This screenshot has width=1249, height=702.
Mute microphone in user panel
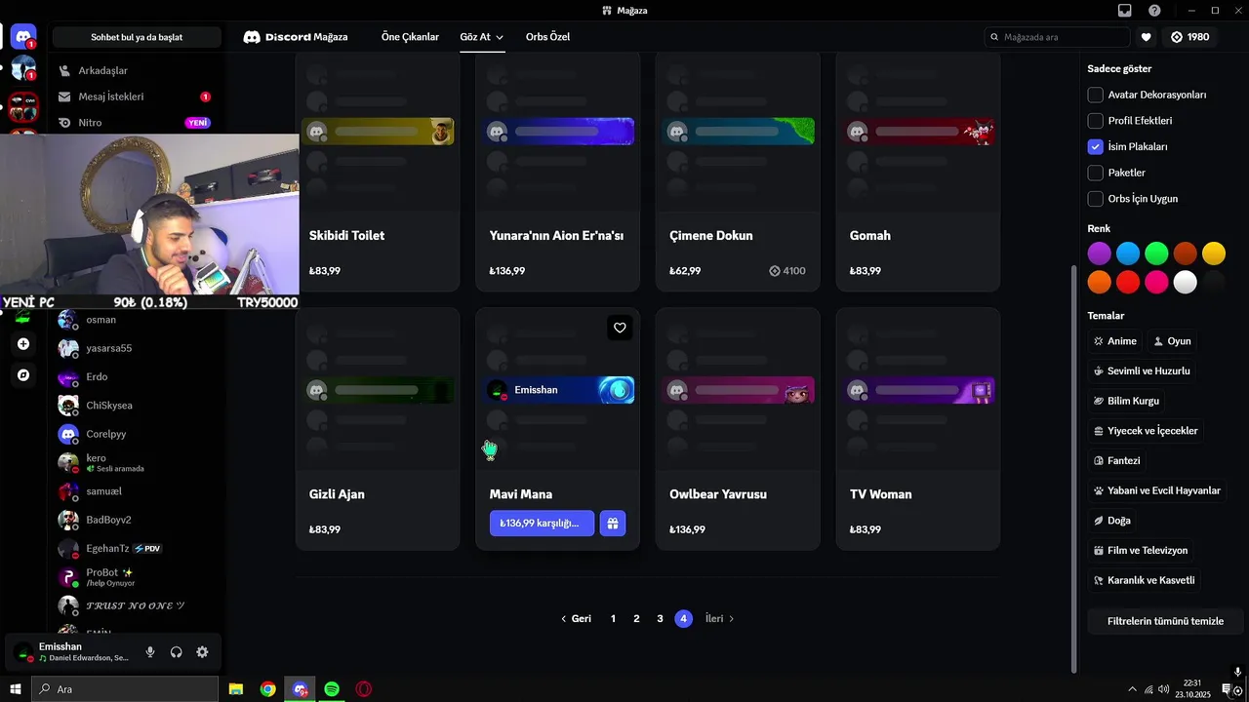point(150,652)
